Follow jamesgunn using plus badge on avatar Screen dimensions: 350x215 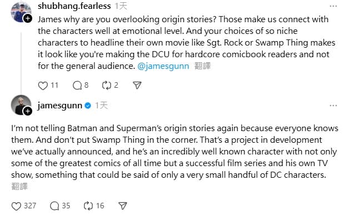28,111
